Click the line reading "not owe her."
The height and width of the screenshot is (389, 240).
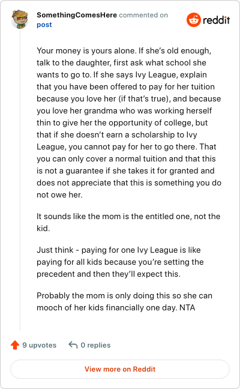coord(59,194)
